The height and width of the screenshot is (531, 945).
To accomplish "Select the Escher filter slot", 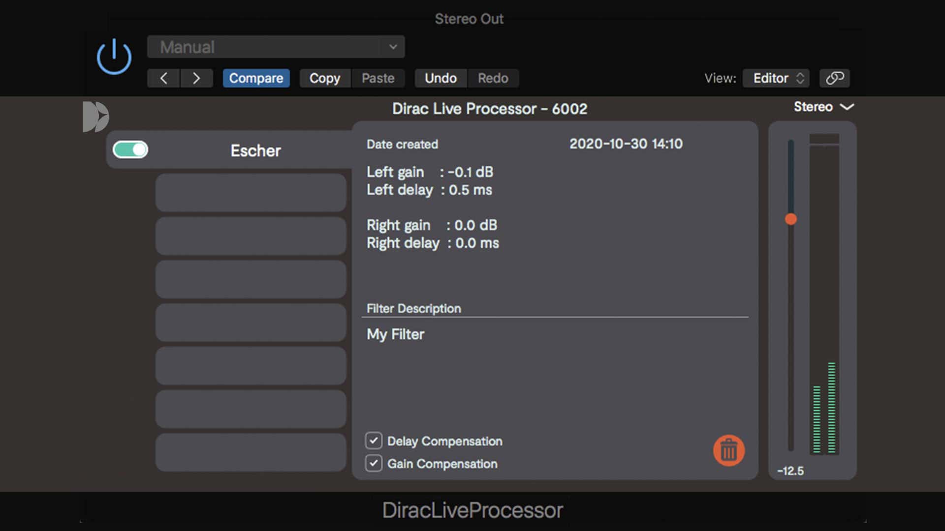I will point(229,150).
